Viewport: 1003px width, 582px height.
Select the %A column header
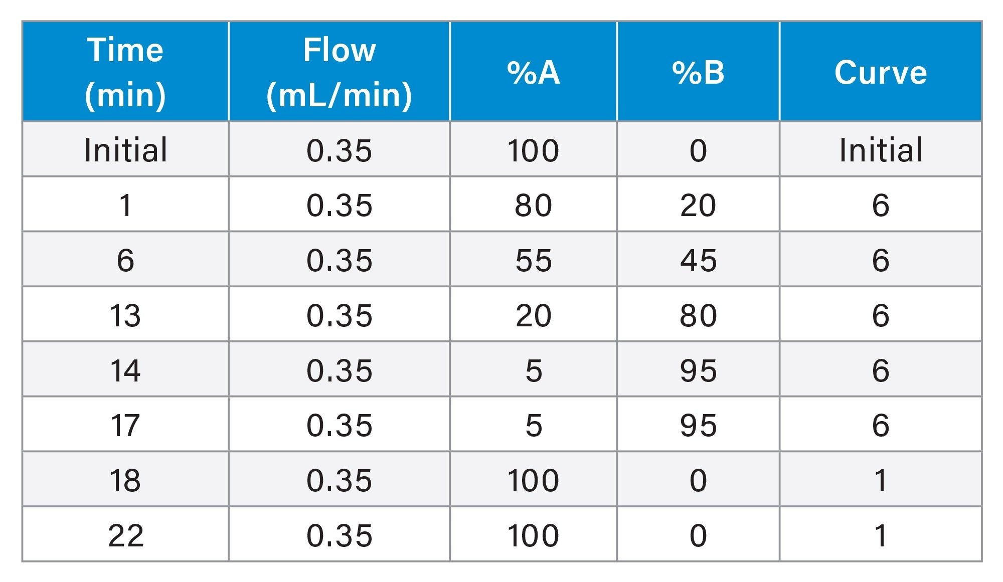click(x=533, y=72)
